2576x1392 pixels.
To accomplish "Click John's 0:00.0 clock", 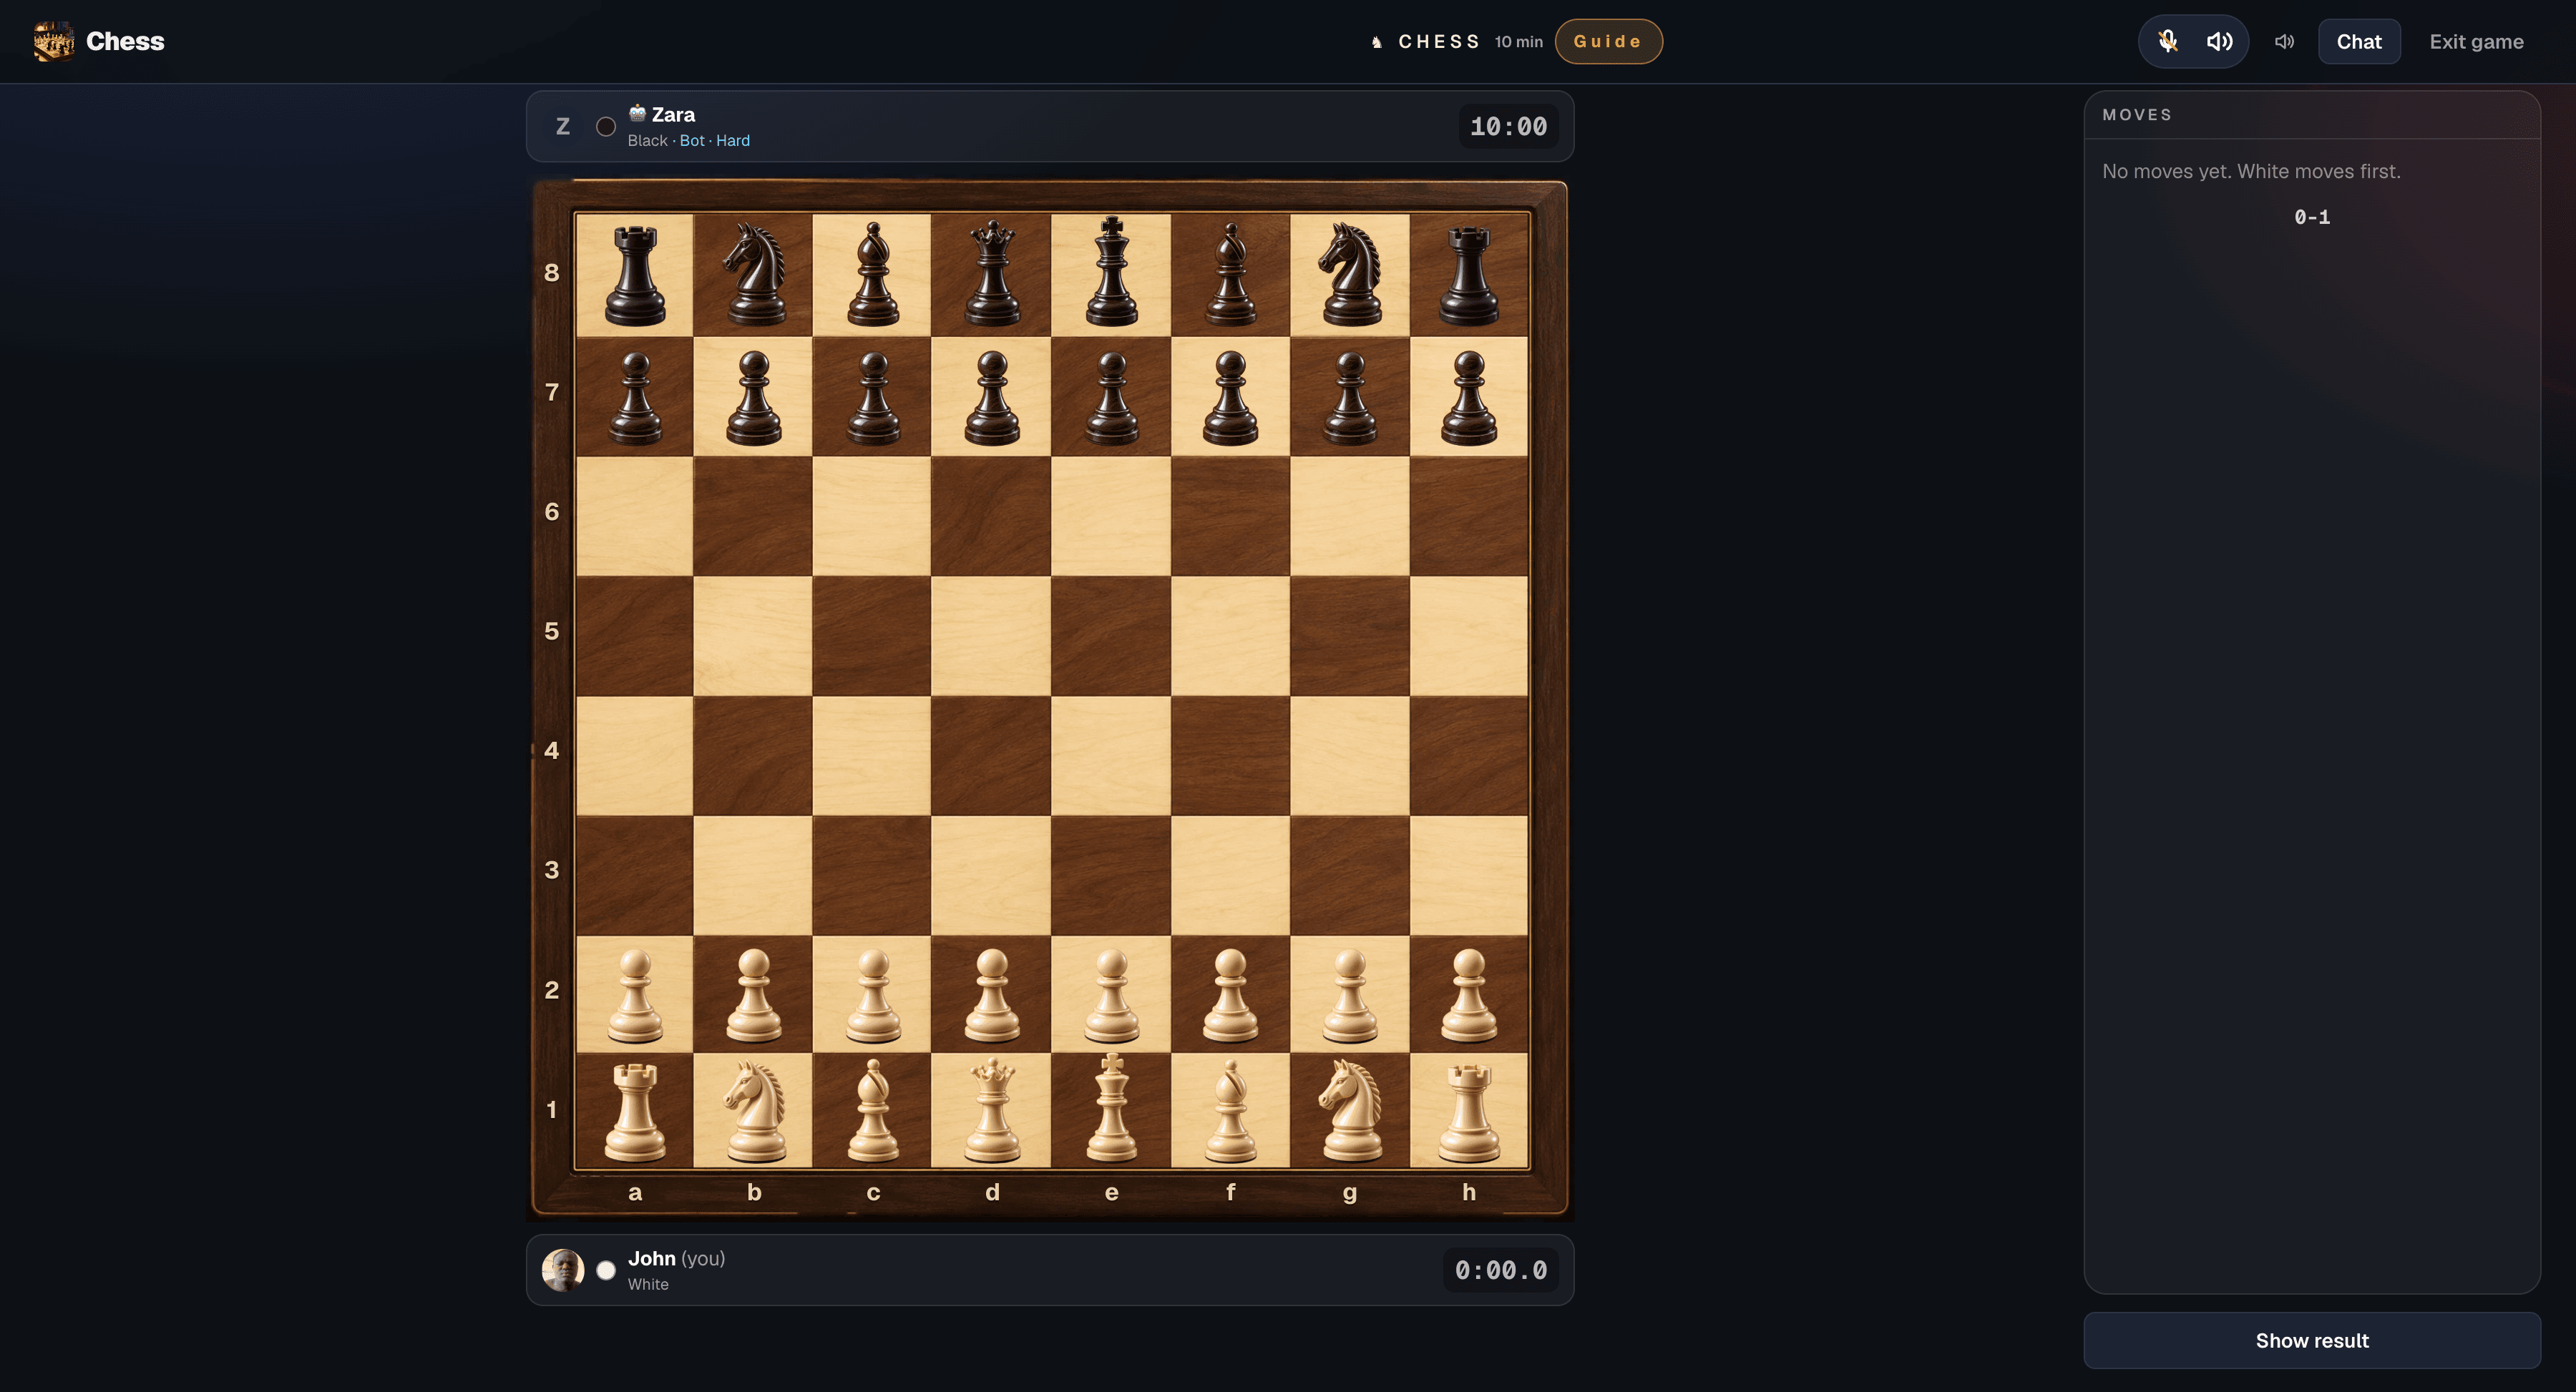I will point(1500,1270).
